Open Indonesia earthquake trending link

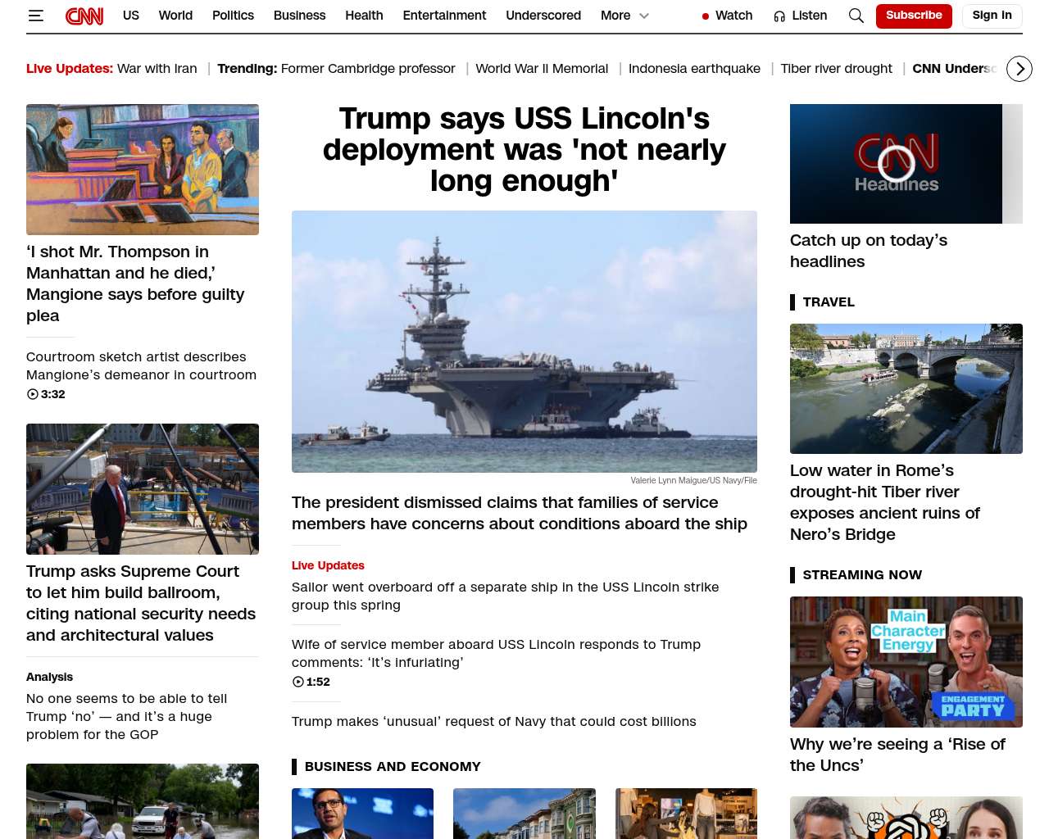click(x=694, y=69)
